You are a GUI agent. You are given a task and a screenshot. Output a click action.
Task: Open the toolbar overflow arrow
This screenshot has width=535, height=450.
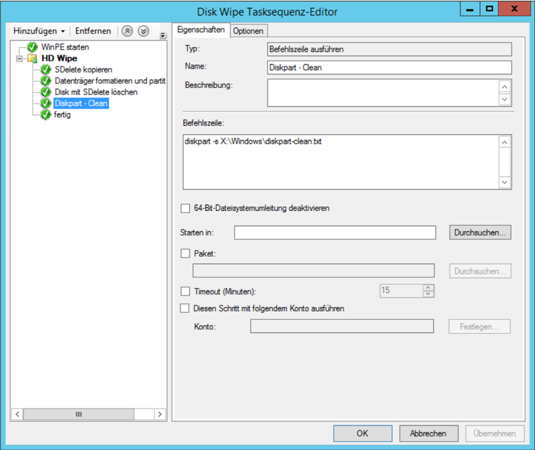162,36
